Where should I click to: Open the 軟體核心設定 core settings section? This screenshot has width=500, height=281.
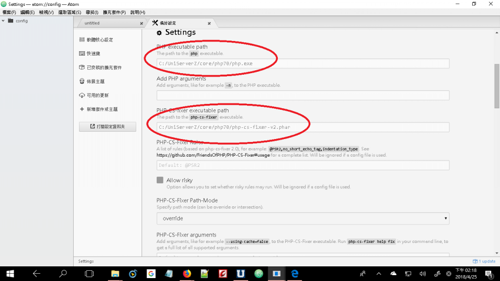[96, 40]
